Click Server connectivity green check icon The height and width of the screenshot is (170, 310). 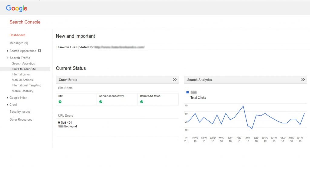click(x=101, y=102)
